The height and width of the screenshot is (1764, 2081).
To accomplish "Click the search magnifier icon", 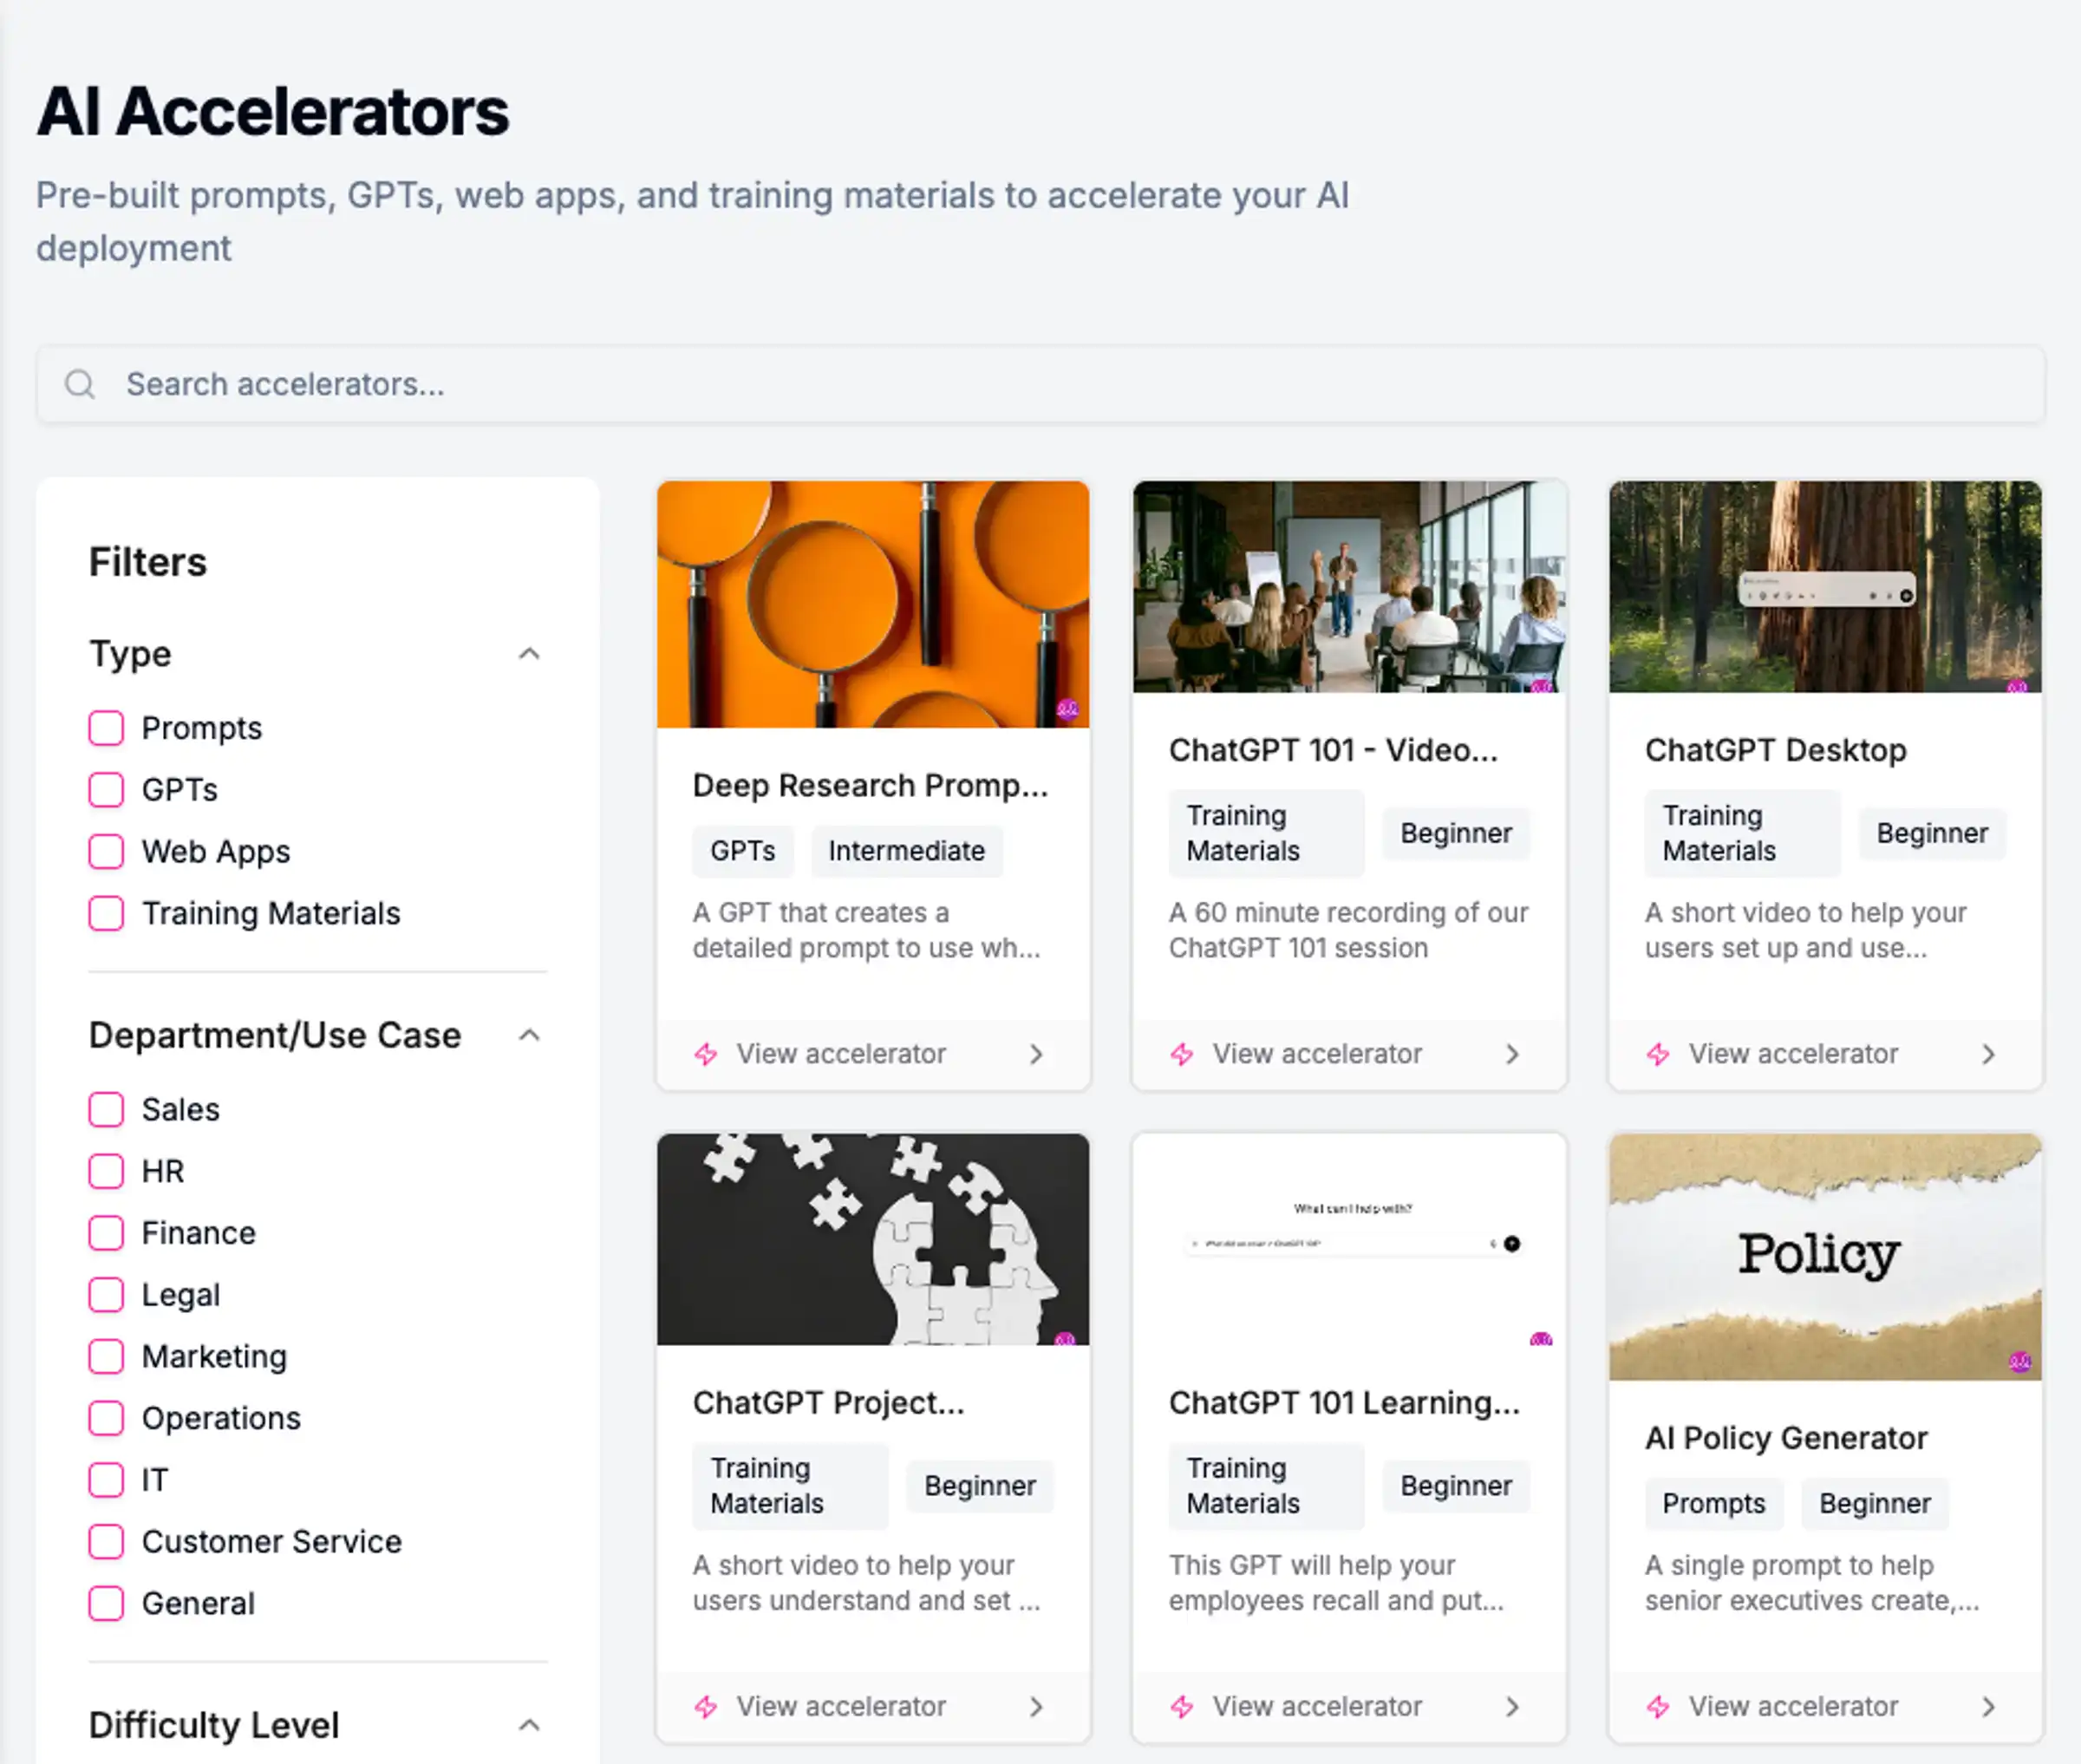I will 80,384.
